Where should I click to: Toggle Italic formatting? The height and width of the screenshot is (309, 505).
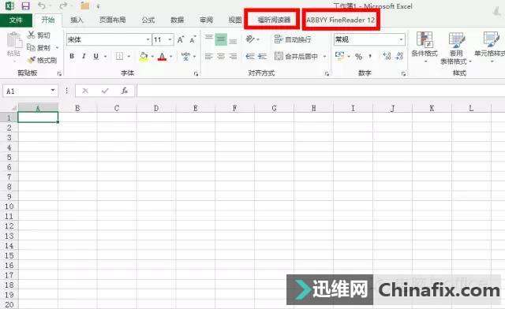click(84, 56)
